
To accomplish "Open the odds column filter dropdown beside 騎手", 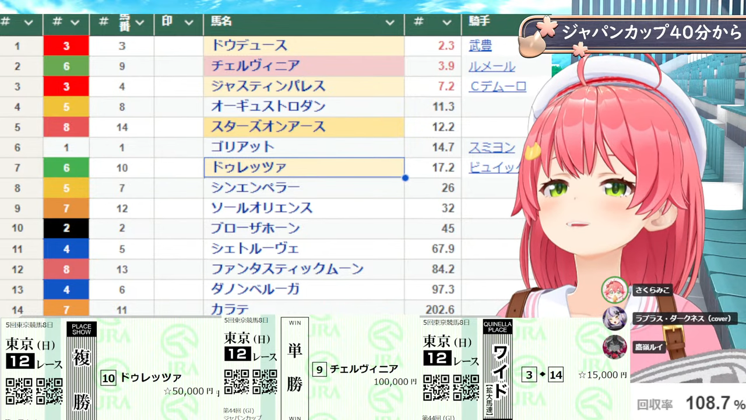I will [447, 23].
